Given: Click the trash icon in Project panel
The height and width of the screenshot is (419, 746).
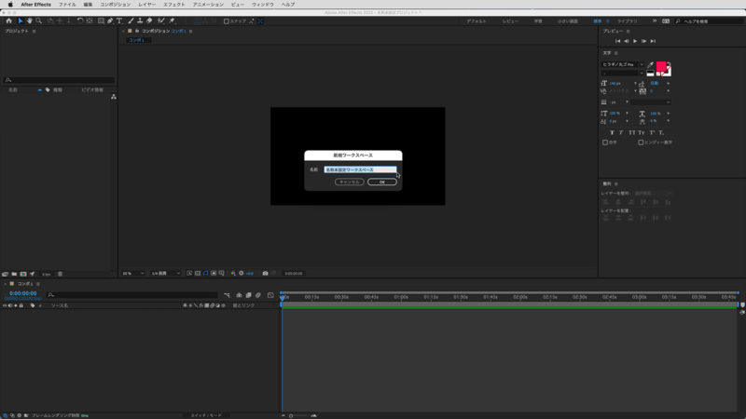Looking at the screenshot, I should (61, 274).
